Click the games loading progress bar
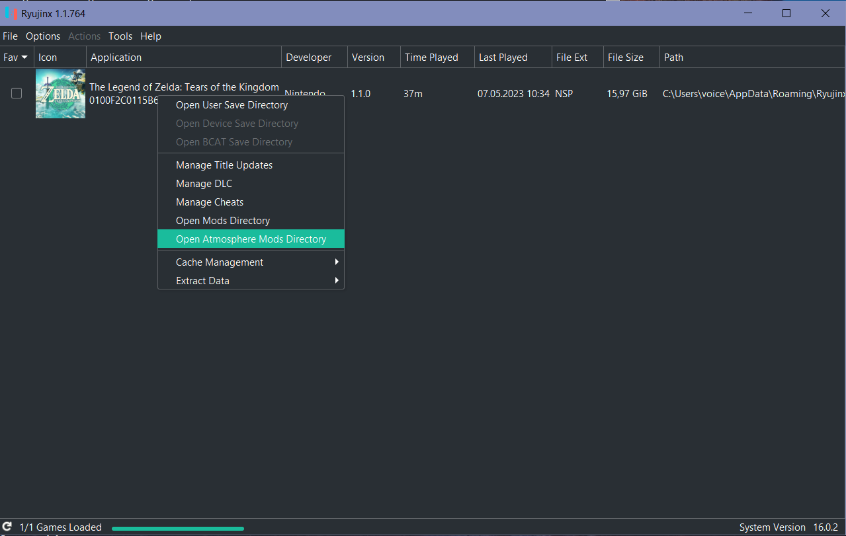 178,529
